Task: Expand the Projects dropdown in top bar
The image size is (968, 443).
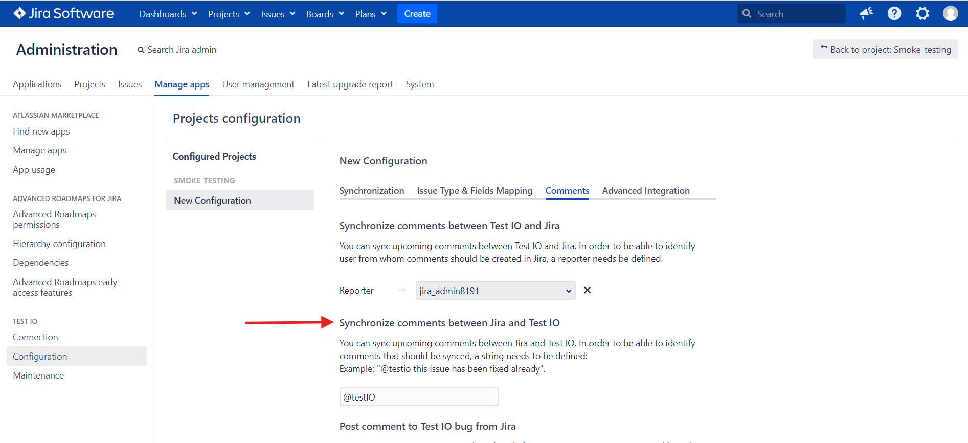Action: tap(229, 14)
